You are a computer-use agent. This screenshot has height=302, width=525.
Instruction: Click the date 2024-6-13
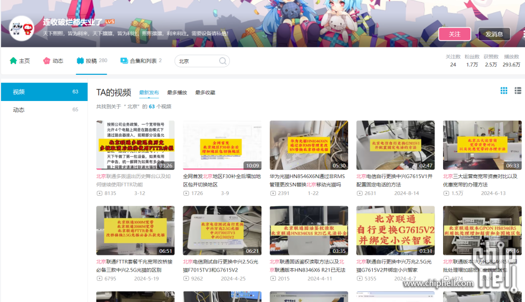493,193
